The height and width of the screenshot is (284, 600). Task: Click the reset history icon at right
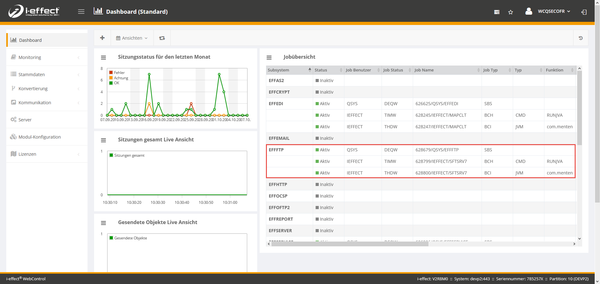581,38
